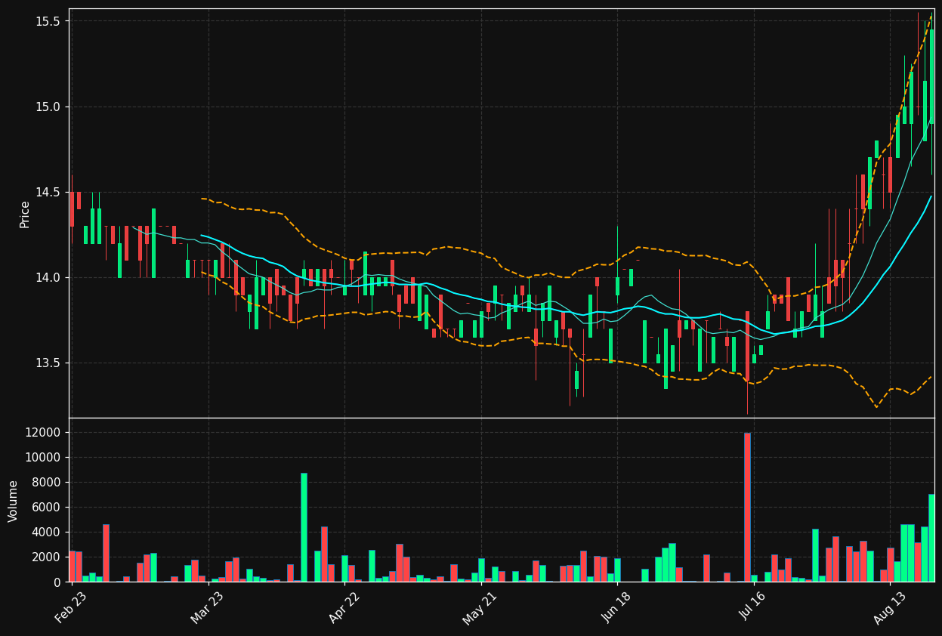Click the Price axis title

click(25, 214)
